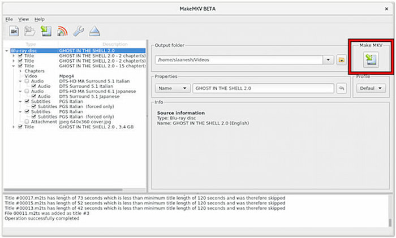Open the Name property dropdown
Image resolution: width=396 pixels, height=238 pixels.
(173, 88)
